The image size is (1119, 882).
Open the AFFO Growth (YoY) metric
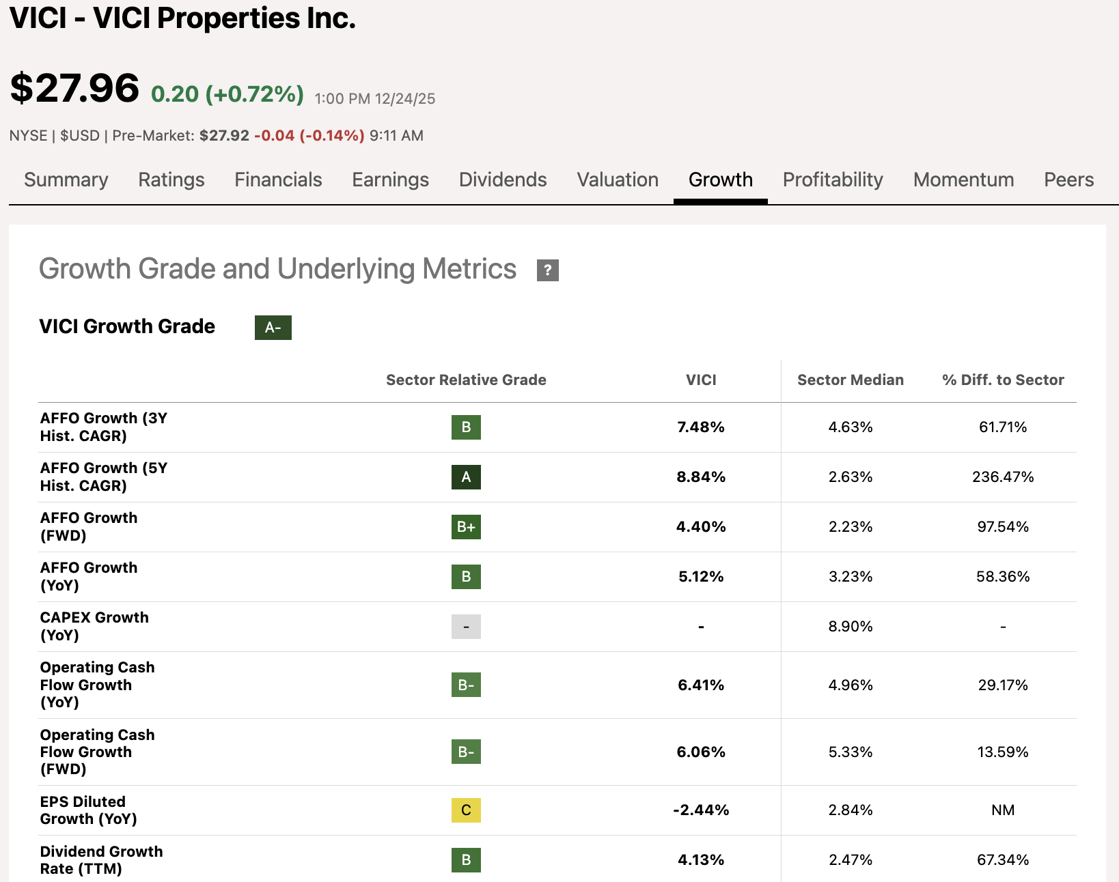(x=89, y=576)
